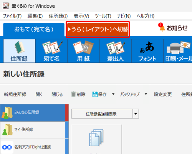Viewport: 192px width, 154px height.
Task: Expand the 保存 dropdown arrow
Action: pyautogui.click(x=113, y=94)
